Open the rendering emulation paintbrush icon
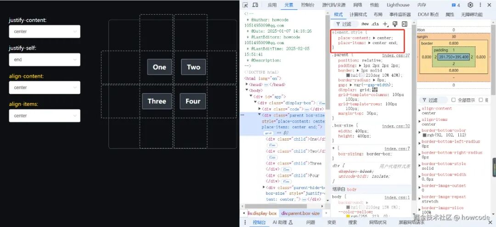 point(395,24)
